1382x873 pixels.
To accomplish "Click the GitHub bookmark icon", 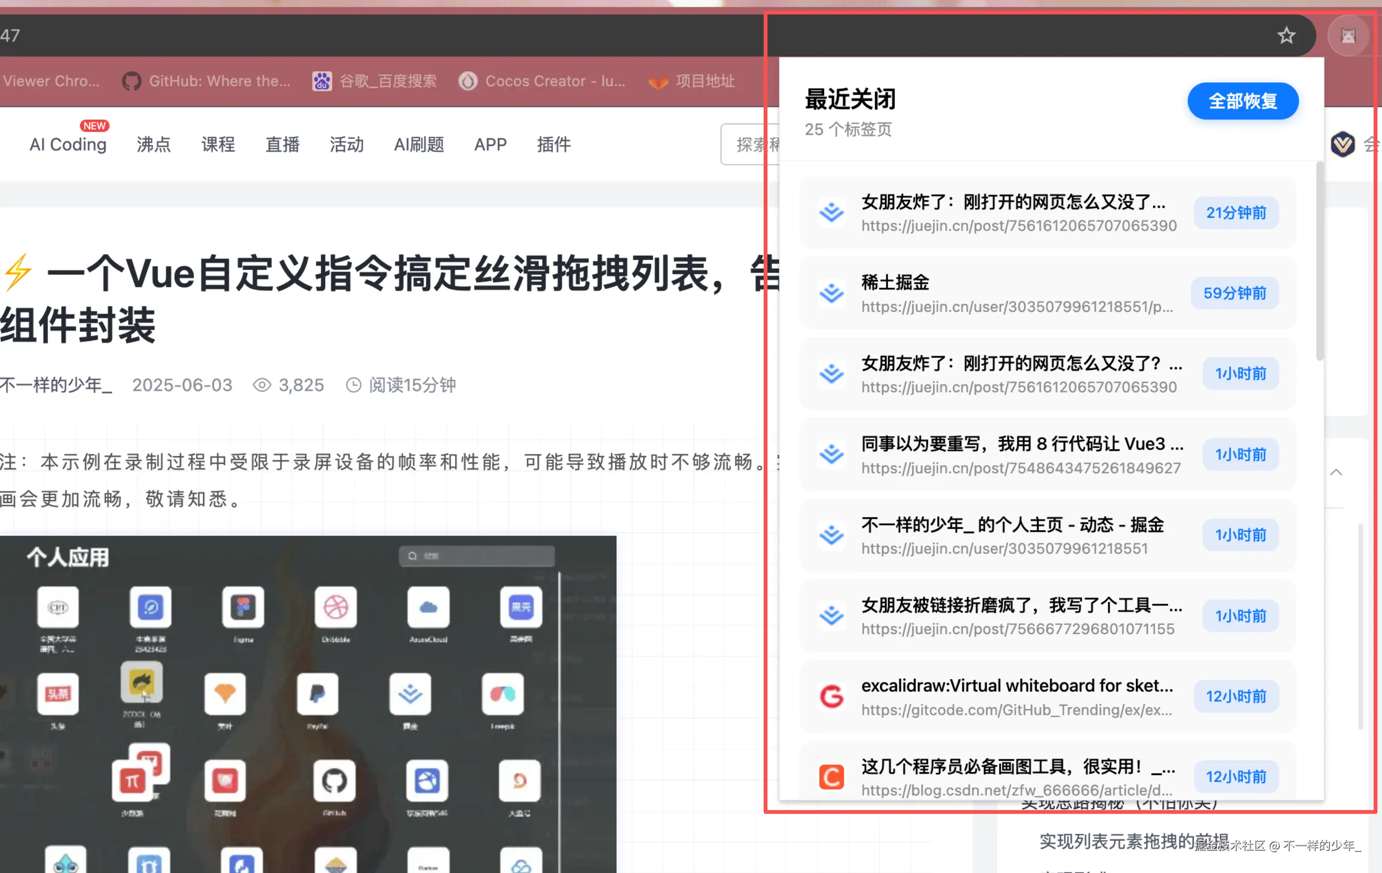I will pyautogui.click(x=131, y=81).
